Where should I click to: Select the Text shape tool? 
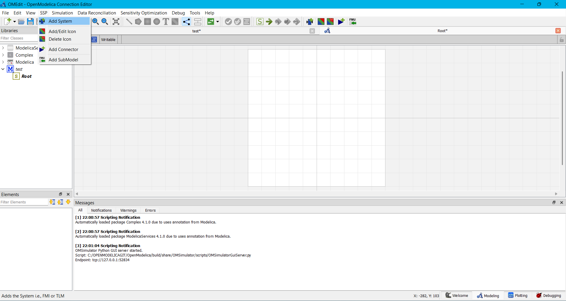[x=166, y=22]
